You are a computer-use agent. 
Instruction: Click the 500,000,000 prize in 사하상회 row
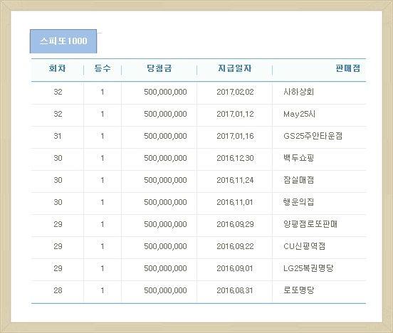(x=165, y=92)
